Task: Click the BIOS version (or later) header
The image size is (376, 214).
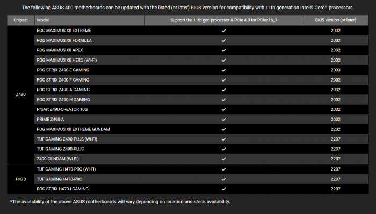Action: [x=336, y=20]
